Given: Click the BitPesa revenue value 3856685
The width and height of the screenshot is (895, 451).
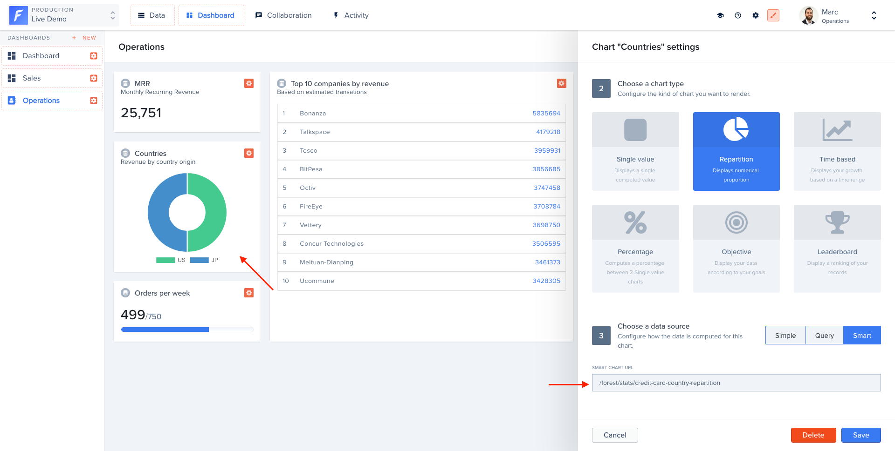Looking at the screenshot, I should tap(546, 169).
